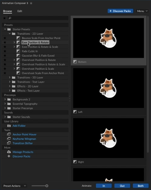
Task: Open Transition Shifter tool
Action: click(23, 143)
